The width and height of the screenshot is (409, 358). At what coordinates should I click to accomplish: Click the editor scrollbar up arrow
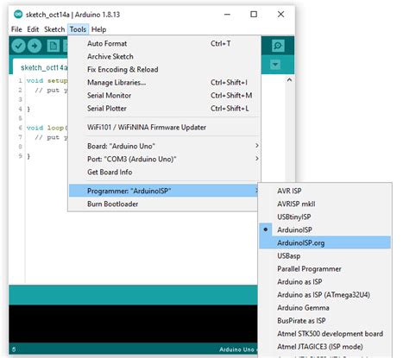coord(289,79)
